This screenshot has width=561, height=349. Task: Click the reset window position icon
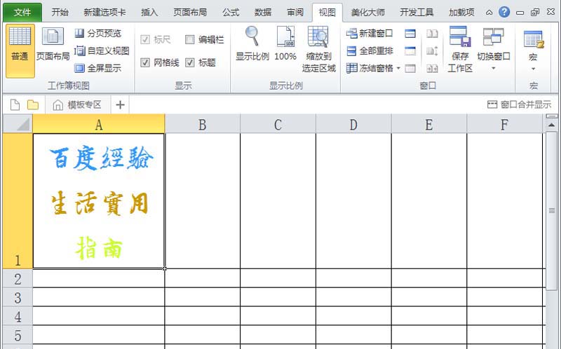[x=432, y=68]
